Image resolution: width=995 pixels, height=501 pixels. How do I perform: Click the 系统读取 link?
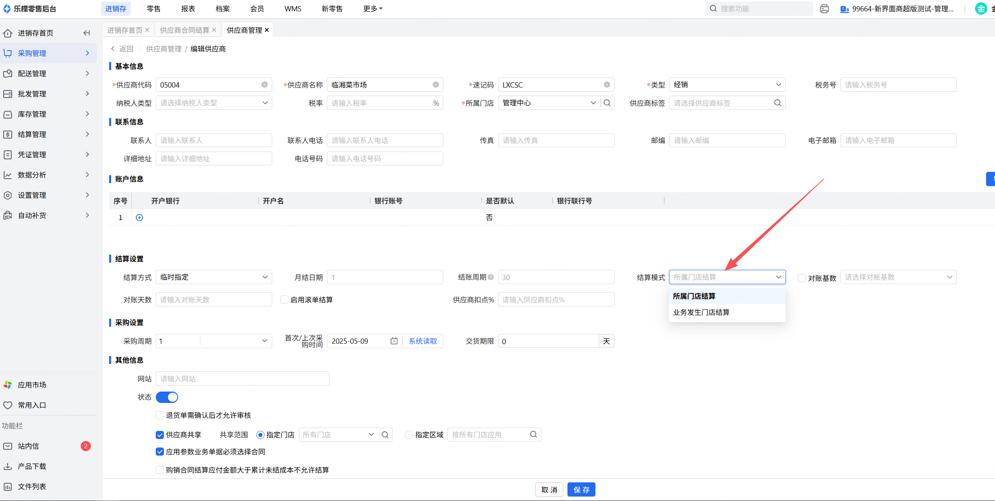[x=423, y=341]
